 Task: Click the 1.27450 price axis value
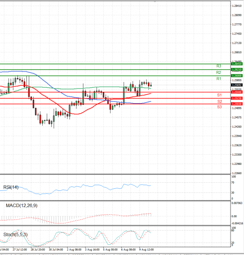pos(237,34)
